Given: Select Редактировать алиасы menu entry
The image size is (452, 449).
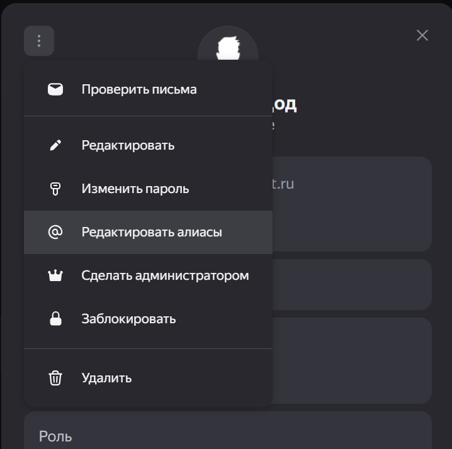Looking at the screenshot, I should pos(152,232).
